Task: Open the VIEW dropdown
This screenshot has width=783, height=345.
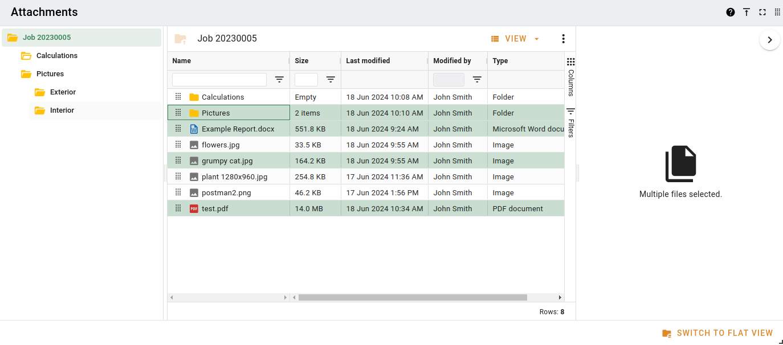Action: click(513, 38)
